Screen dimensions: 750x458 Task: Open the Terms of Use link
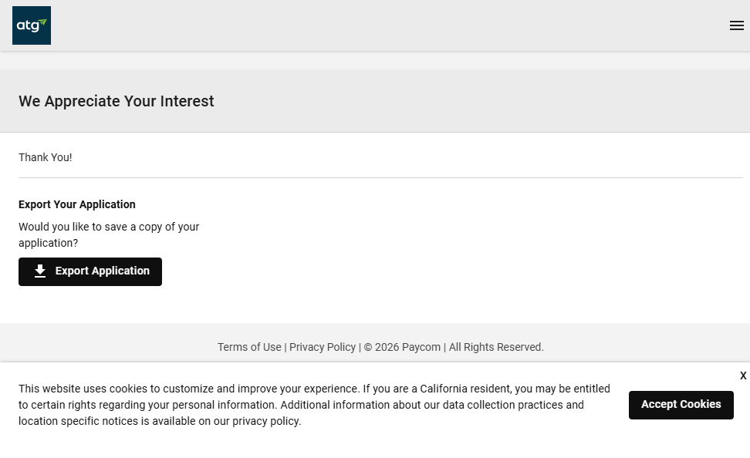pos(249,347)
